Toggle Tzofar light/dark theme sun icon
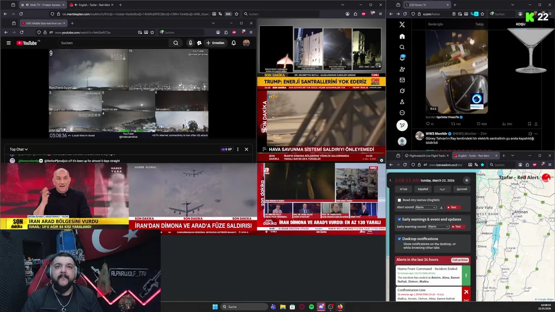Viewport: 555px width, 312px height. pos(467,180)
